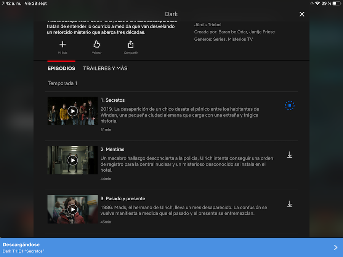Open the Descargándose download status banner
Viewport: 343px width, 257px height.
tap(152, 247)
